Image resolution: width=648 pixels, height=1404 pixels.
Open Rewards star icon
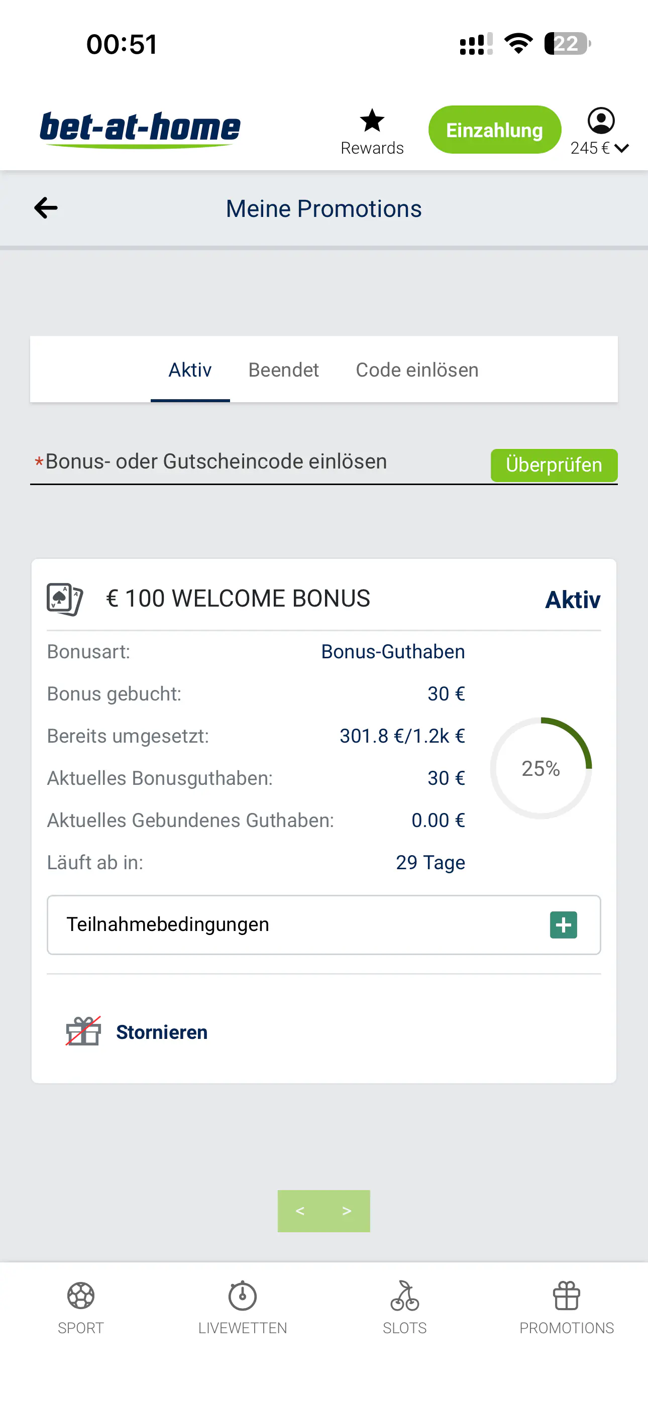tap(372, 121)
